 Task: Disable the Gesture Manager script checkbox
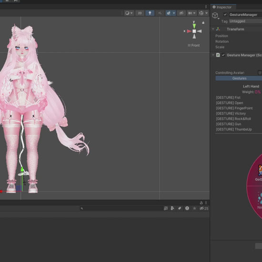coord(223,55)
